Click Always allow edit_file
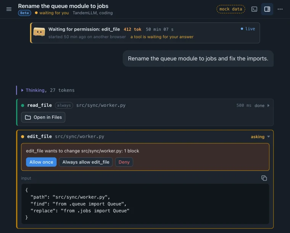The height and width of the screenshot is (233, 290). 85,162
